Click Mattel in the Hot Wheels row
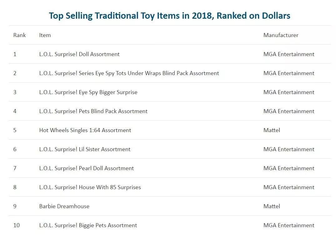Viewport: 336px width, 240px height. pos(272,130)
